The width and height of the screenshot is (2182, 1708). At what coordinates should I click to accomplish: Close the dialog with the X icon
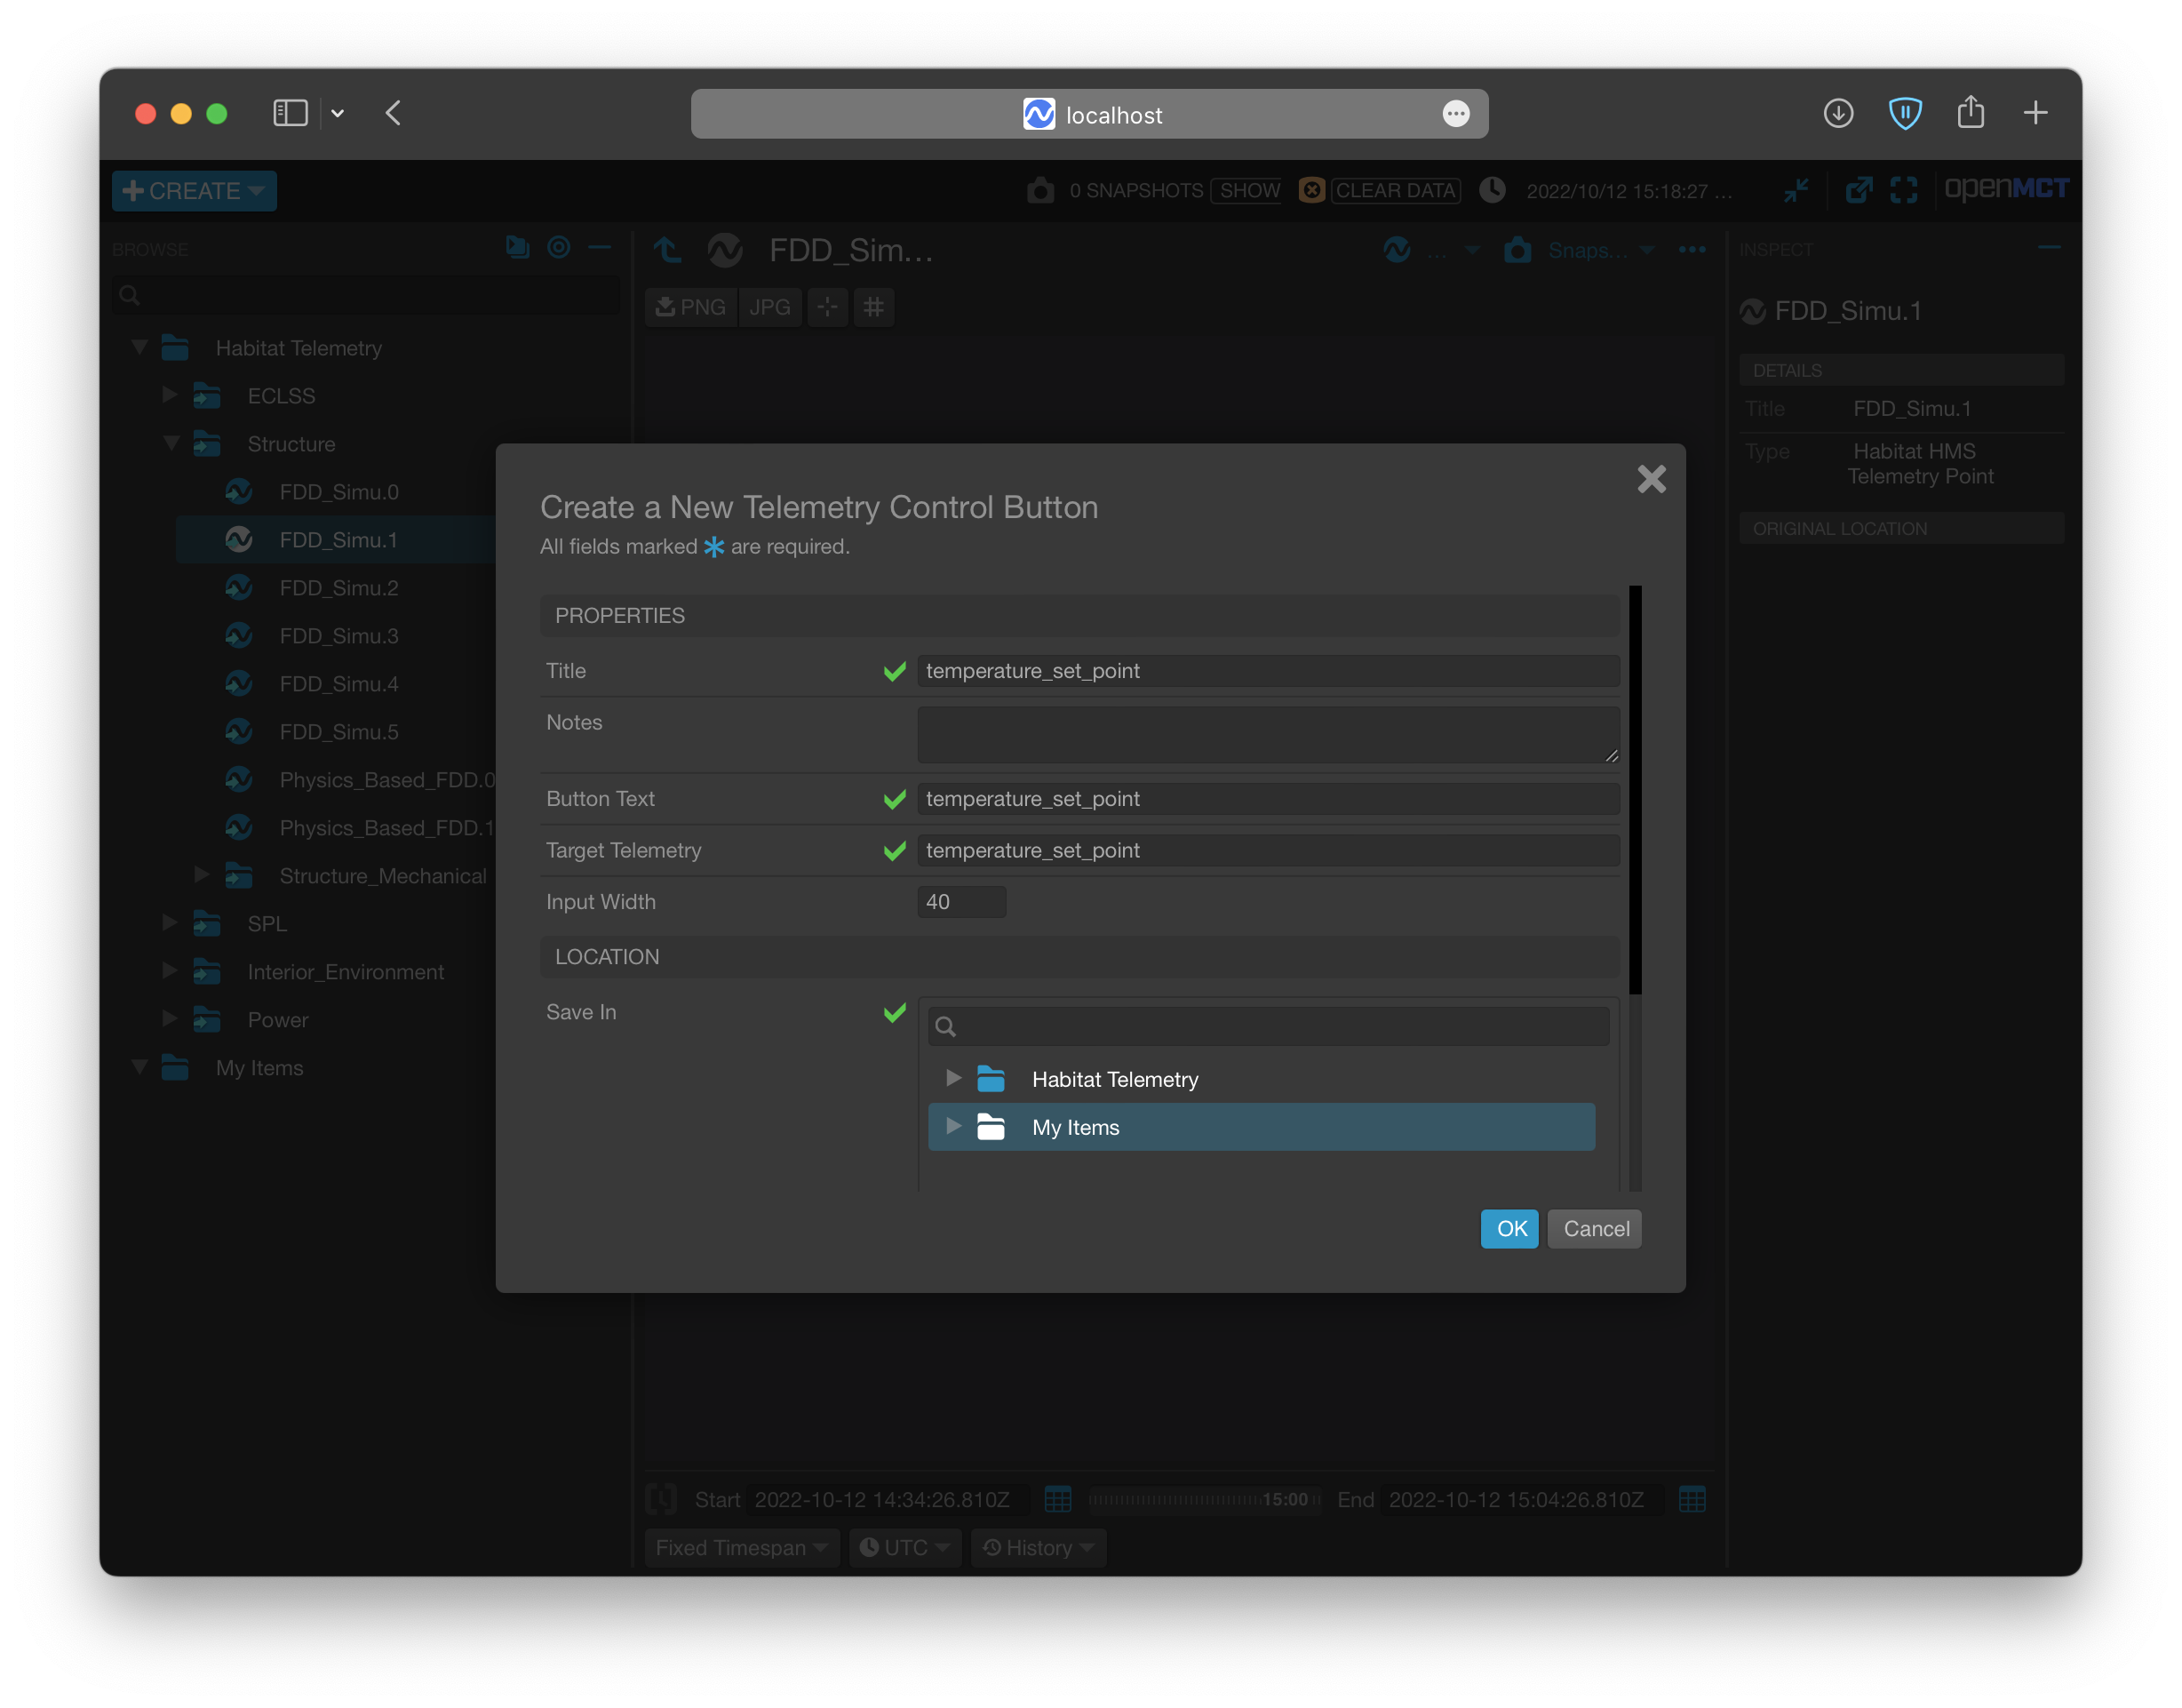click(1652, 479)
